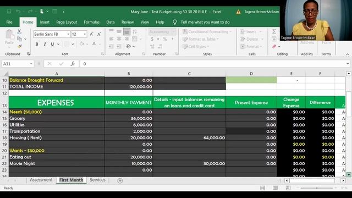Image resolution: width=352 pixels, height=198 pixels.
Task: Switch to the Page Layout tab
Action: point(67,22)
